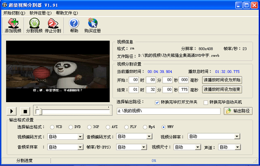The height and width of the screenshot is (166, 260).
Task: Expand 视频编码方式 dropdown
Action: coord(81,137)
